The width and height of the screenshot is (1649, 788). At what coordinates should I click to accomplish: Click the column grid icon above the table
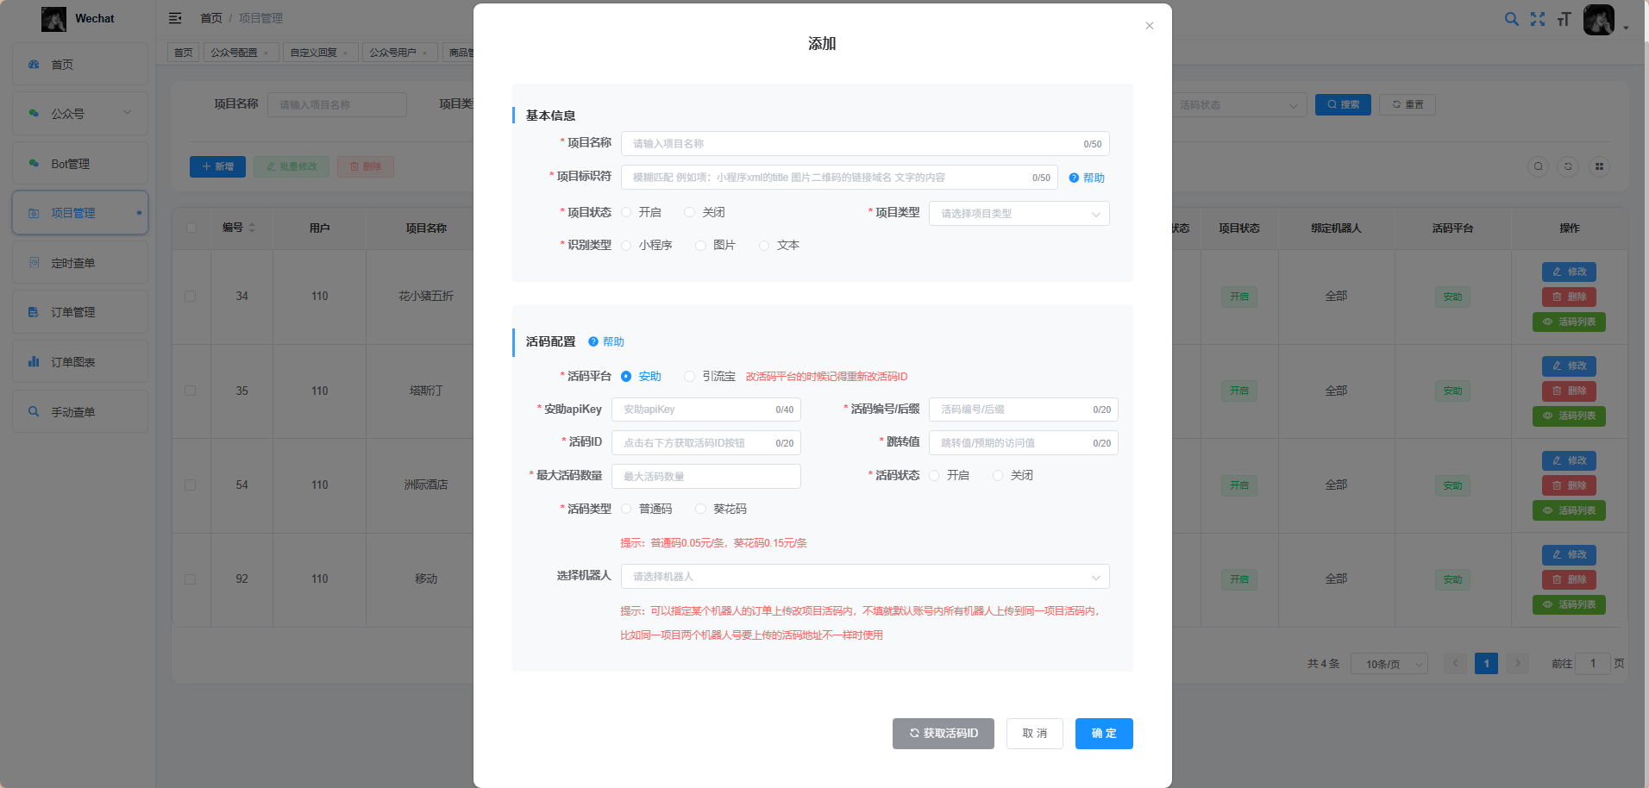pyautogui.click(x=1599, y=166)
